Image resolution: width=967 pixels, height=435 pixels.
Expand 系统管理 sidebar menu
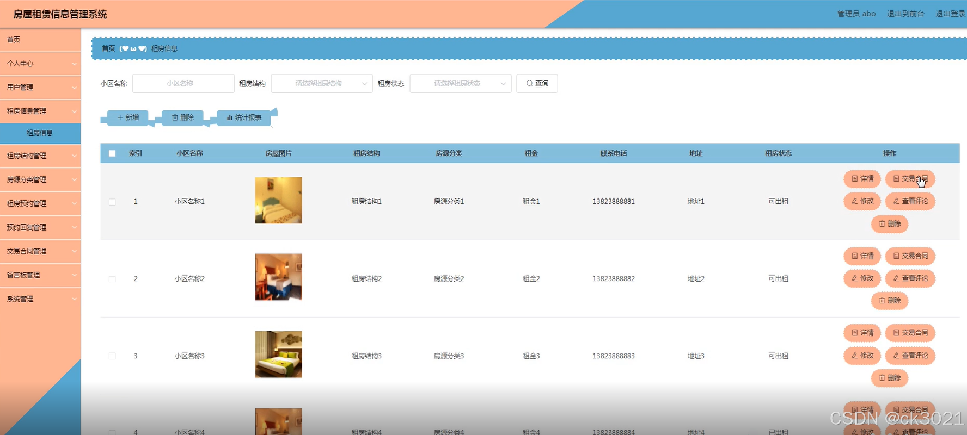click(40, 300)
